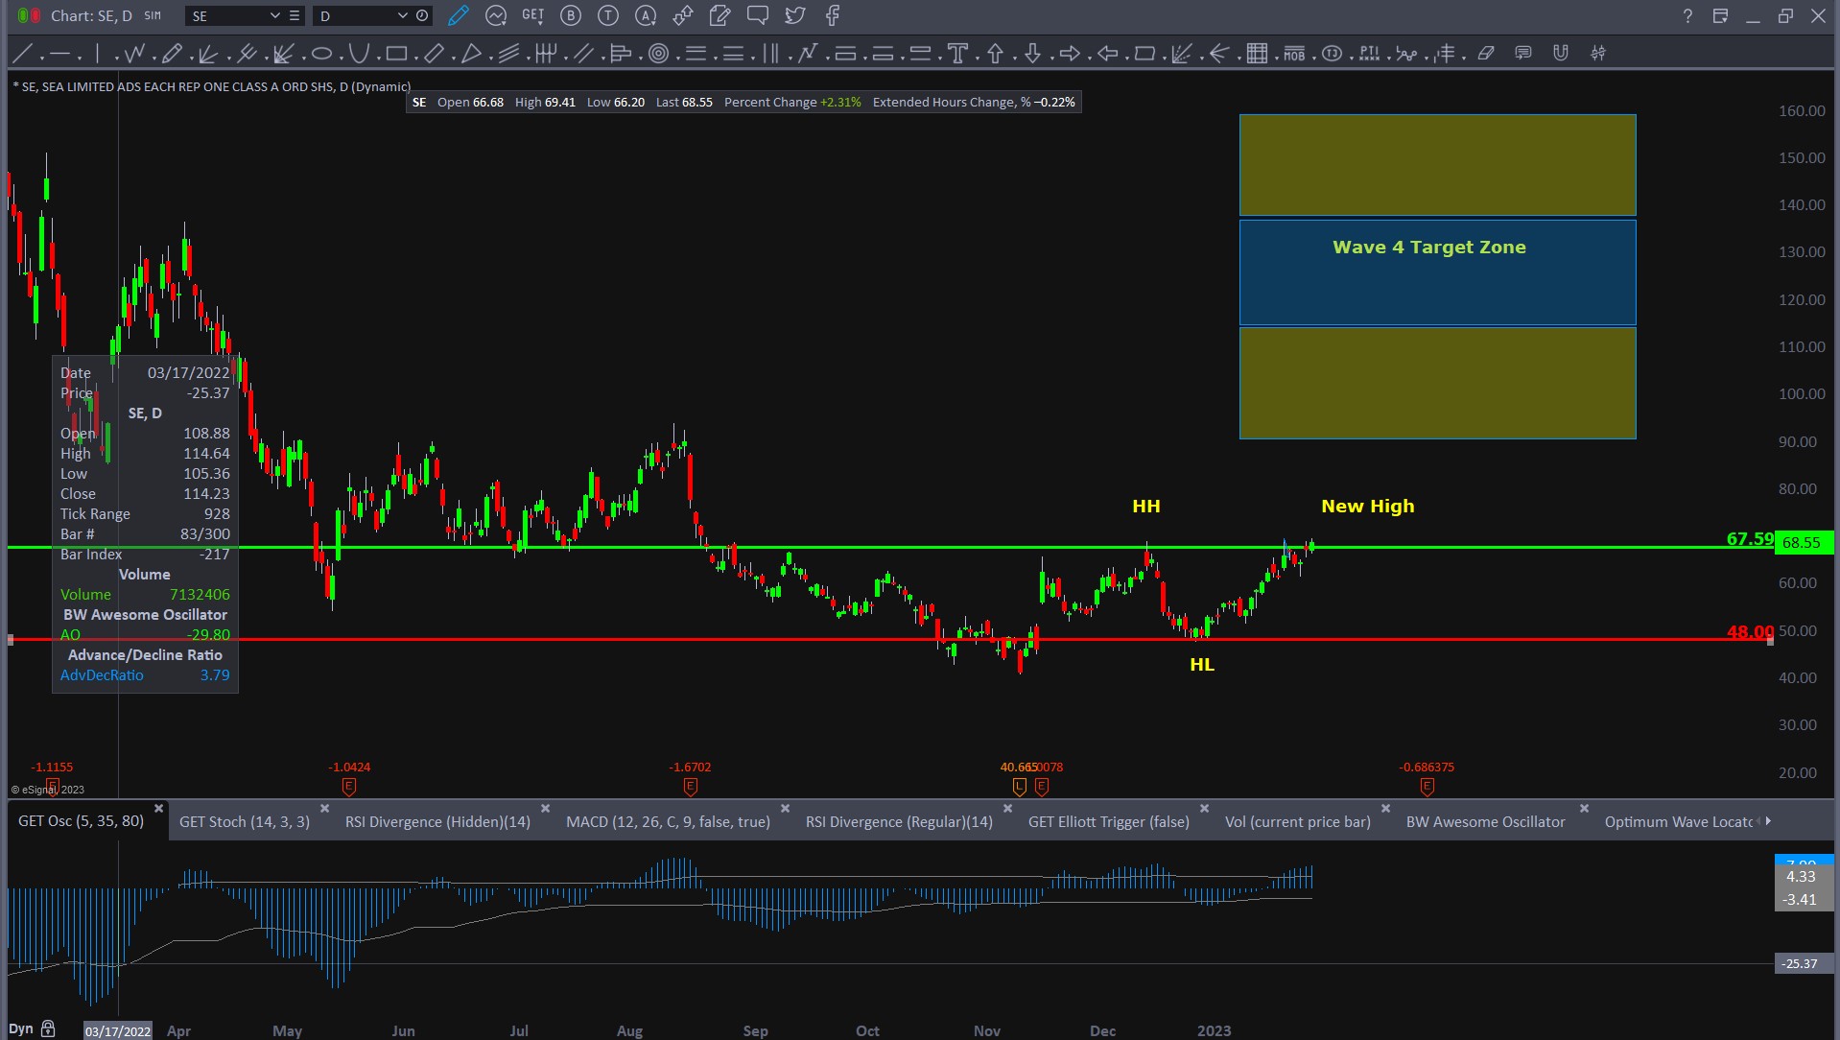The height and width of the screenshot is (1040, 1840).
Task: Click the Twitter share icon
Action: click(794, 15)
